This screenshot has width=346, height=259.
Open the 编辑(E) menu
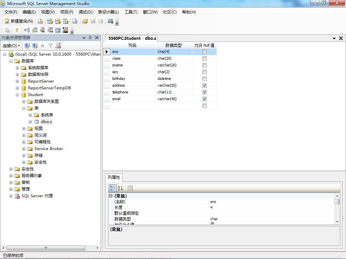coord(29,12)
